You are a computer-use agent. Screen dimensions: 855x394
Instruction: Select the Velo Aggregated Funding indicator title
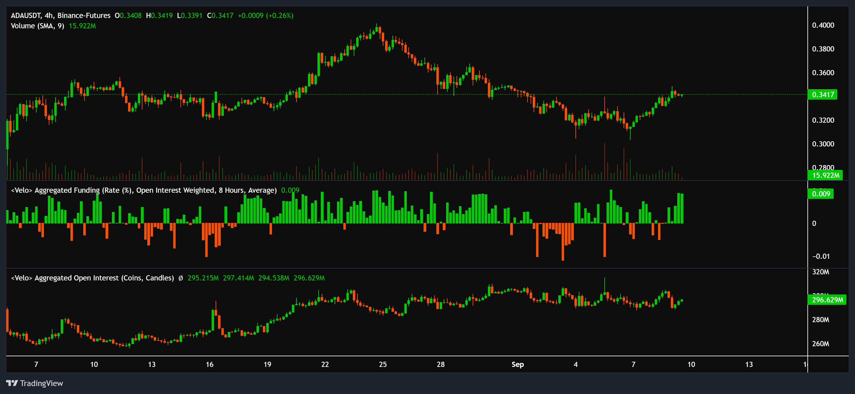[144, 190]
